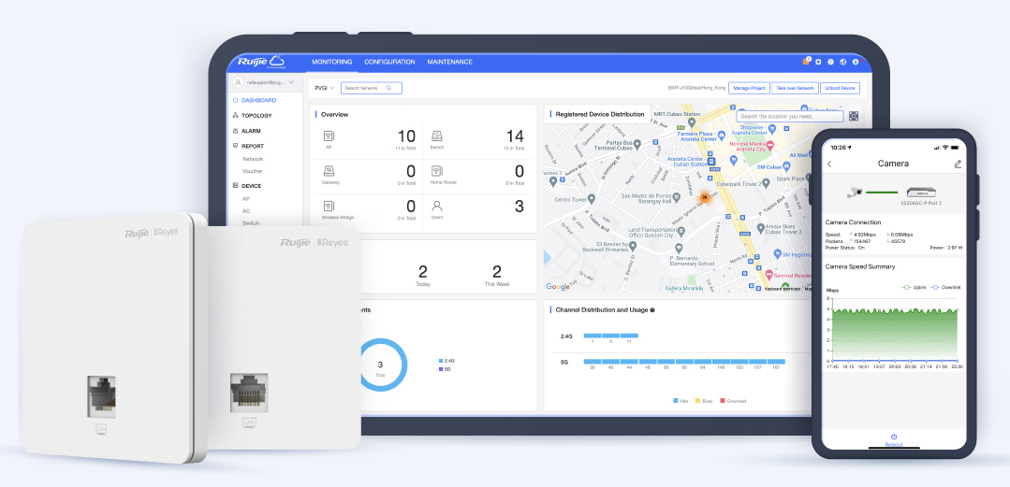This screenshot has height=487, width=1010.
Task: Click the Client count 3
Action: (x=520, y=207)
